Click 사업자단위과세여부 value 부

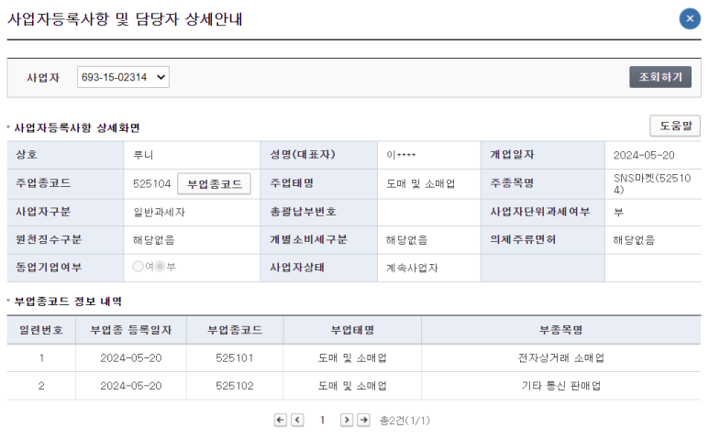click(618, 212)
